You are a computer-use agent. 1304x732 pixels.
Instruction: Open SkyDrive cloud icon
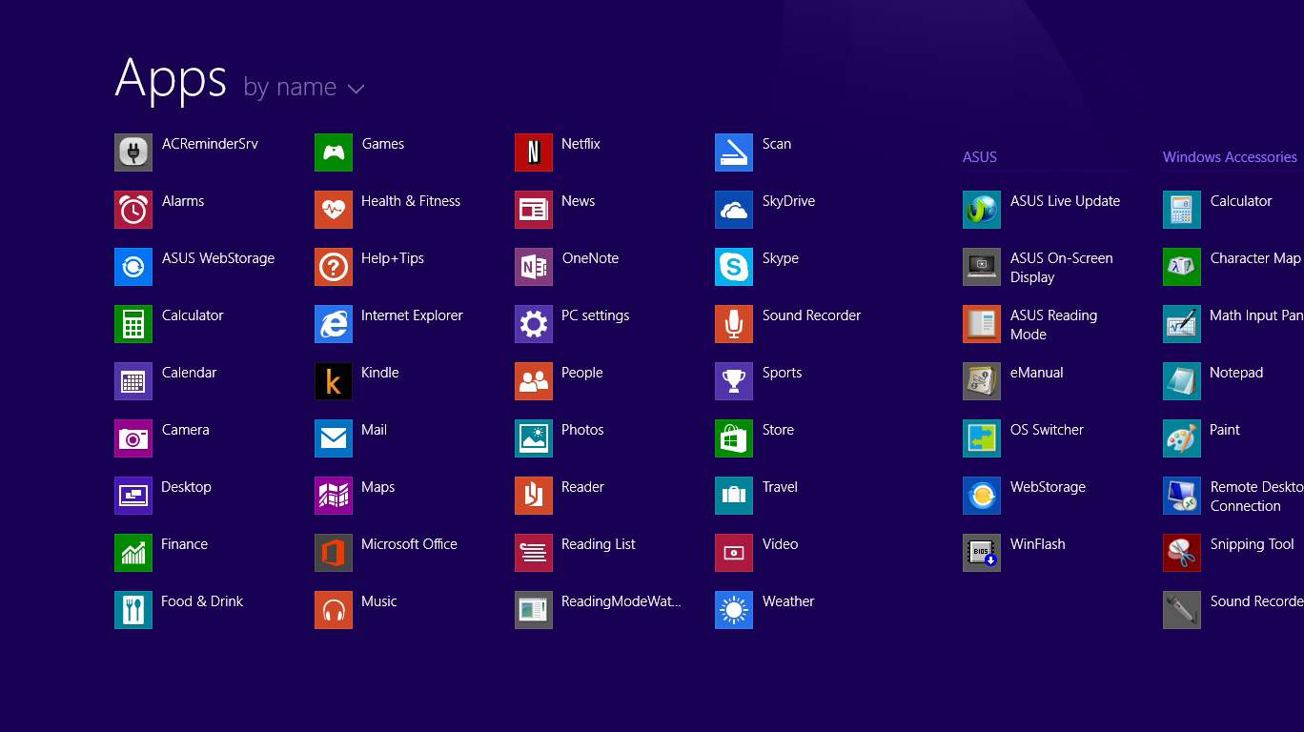[734, 210]
